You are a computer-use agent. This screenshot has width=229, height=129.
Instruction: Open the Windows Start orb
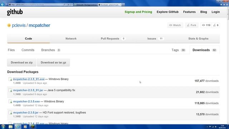pos(3,126)
